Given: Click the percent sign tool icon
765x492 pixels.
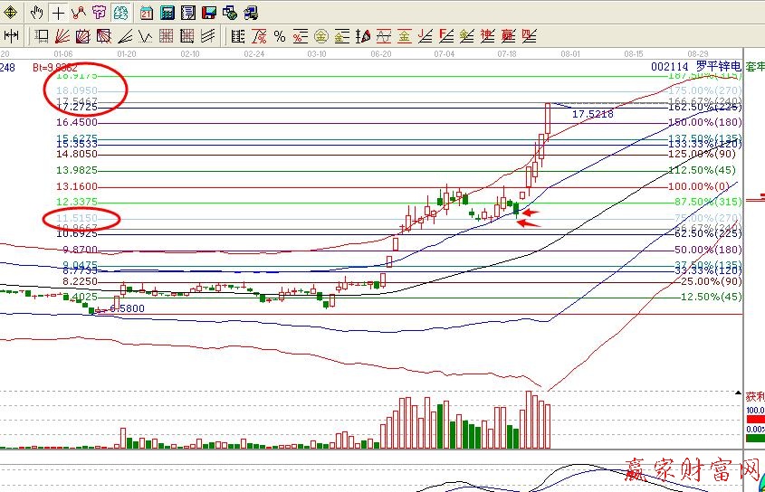Looking at the screenshot, I should pos(280,36).
